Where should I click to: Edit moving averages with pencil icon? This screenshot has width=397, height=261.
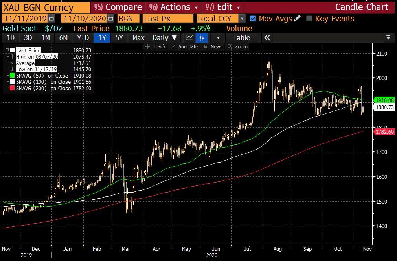click(x=298, y=18)
